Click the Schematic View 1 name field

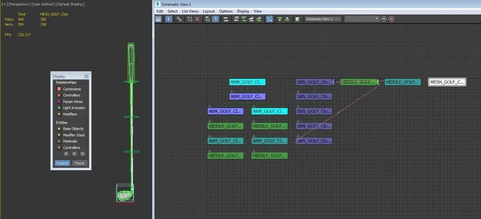[x=323, y=19]
